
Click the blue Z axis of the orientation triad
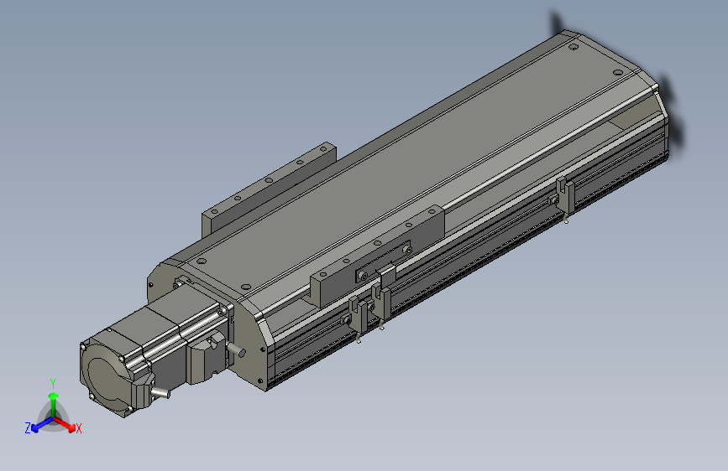(41, 425)
